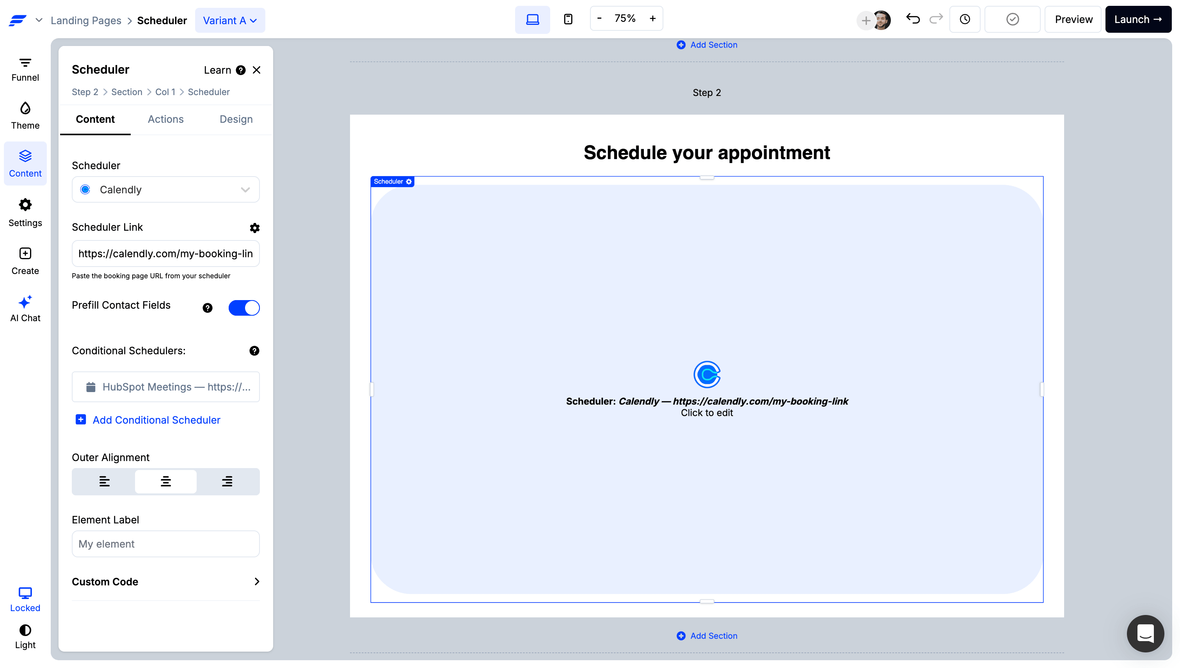Open the Theme sidebar panel
The width and height of the screenshot is (1180, 668).
pyautogui.click(x=25, y=117)
